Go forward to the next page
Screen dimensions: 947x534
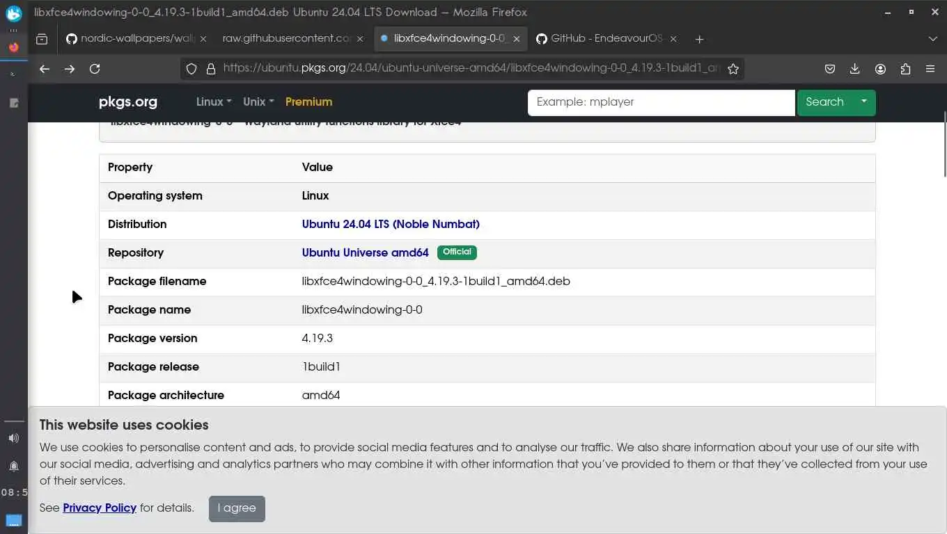pos(70,69)
